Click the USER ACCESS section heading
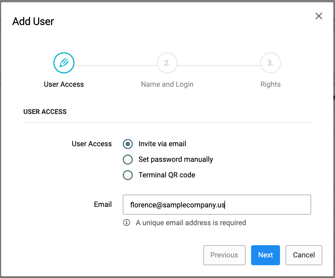Screen dimensions: 335x278 click(x=45, y=112)
